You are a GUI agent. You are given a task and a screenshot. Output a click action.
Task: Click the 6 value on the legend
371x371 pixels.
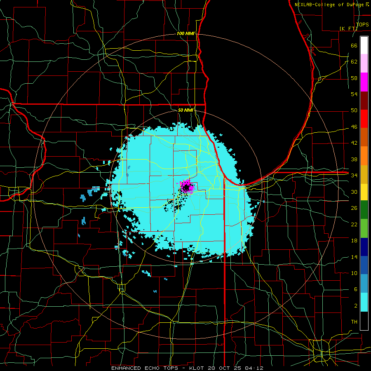click(355, 289)
